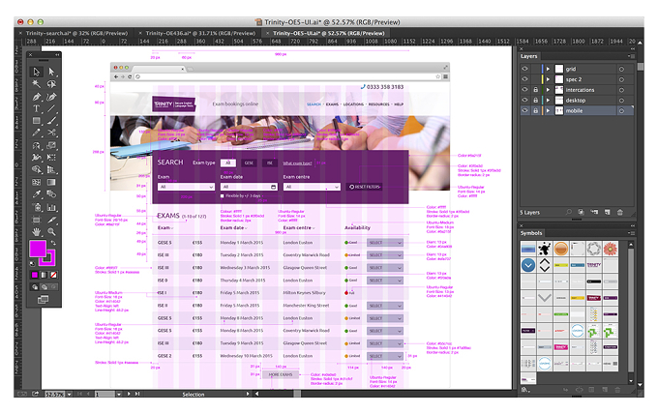Screen dimensions: 658x414
Task: Hide the spec 2 layer
Action: (x=525, y=79)
